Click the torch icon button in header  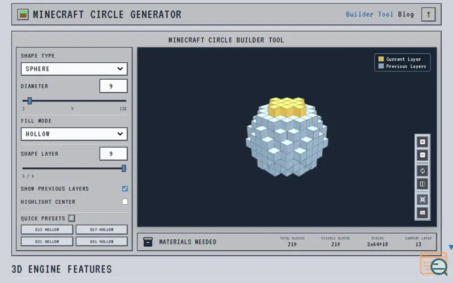tap(428, 15)
